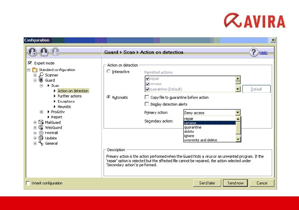Click the Cancel button
Viewport: 299px width, 210px height.
tap(262, 183)
